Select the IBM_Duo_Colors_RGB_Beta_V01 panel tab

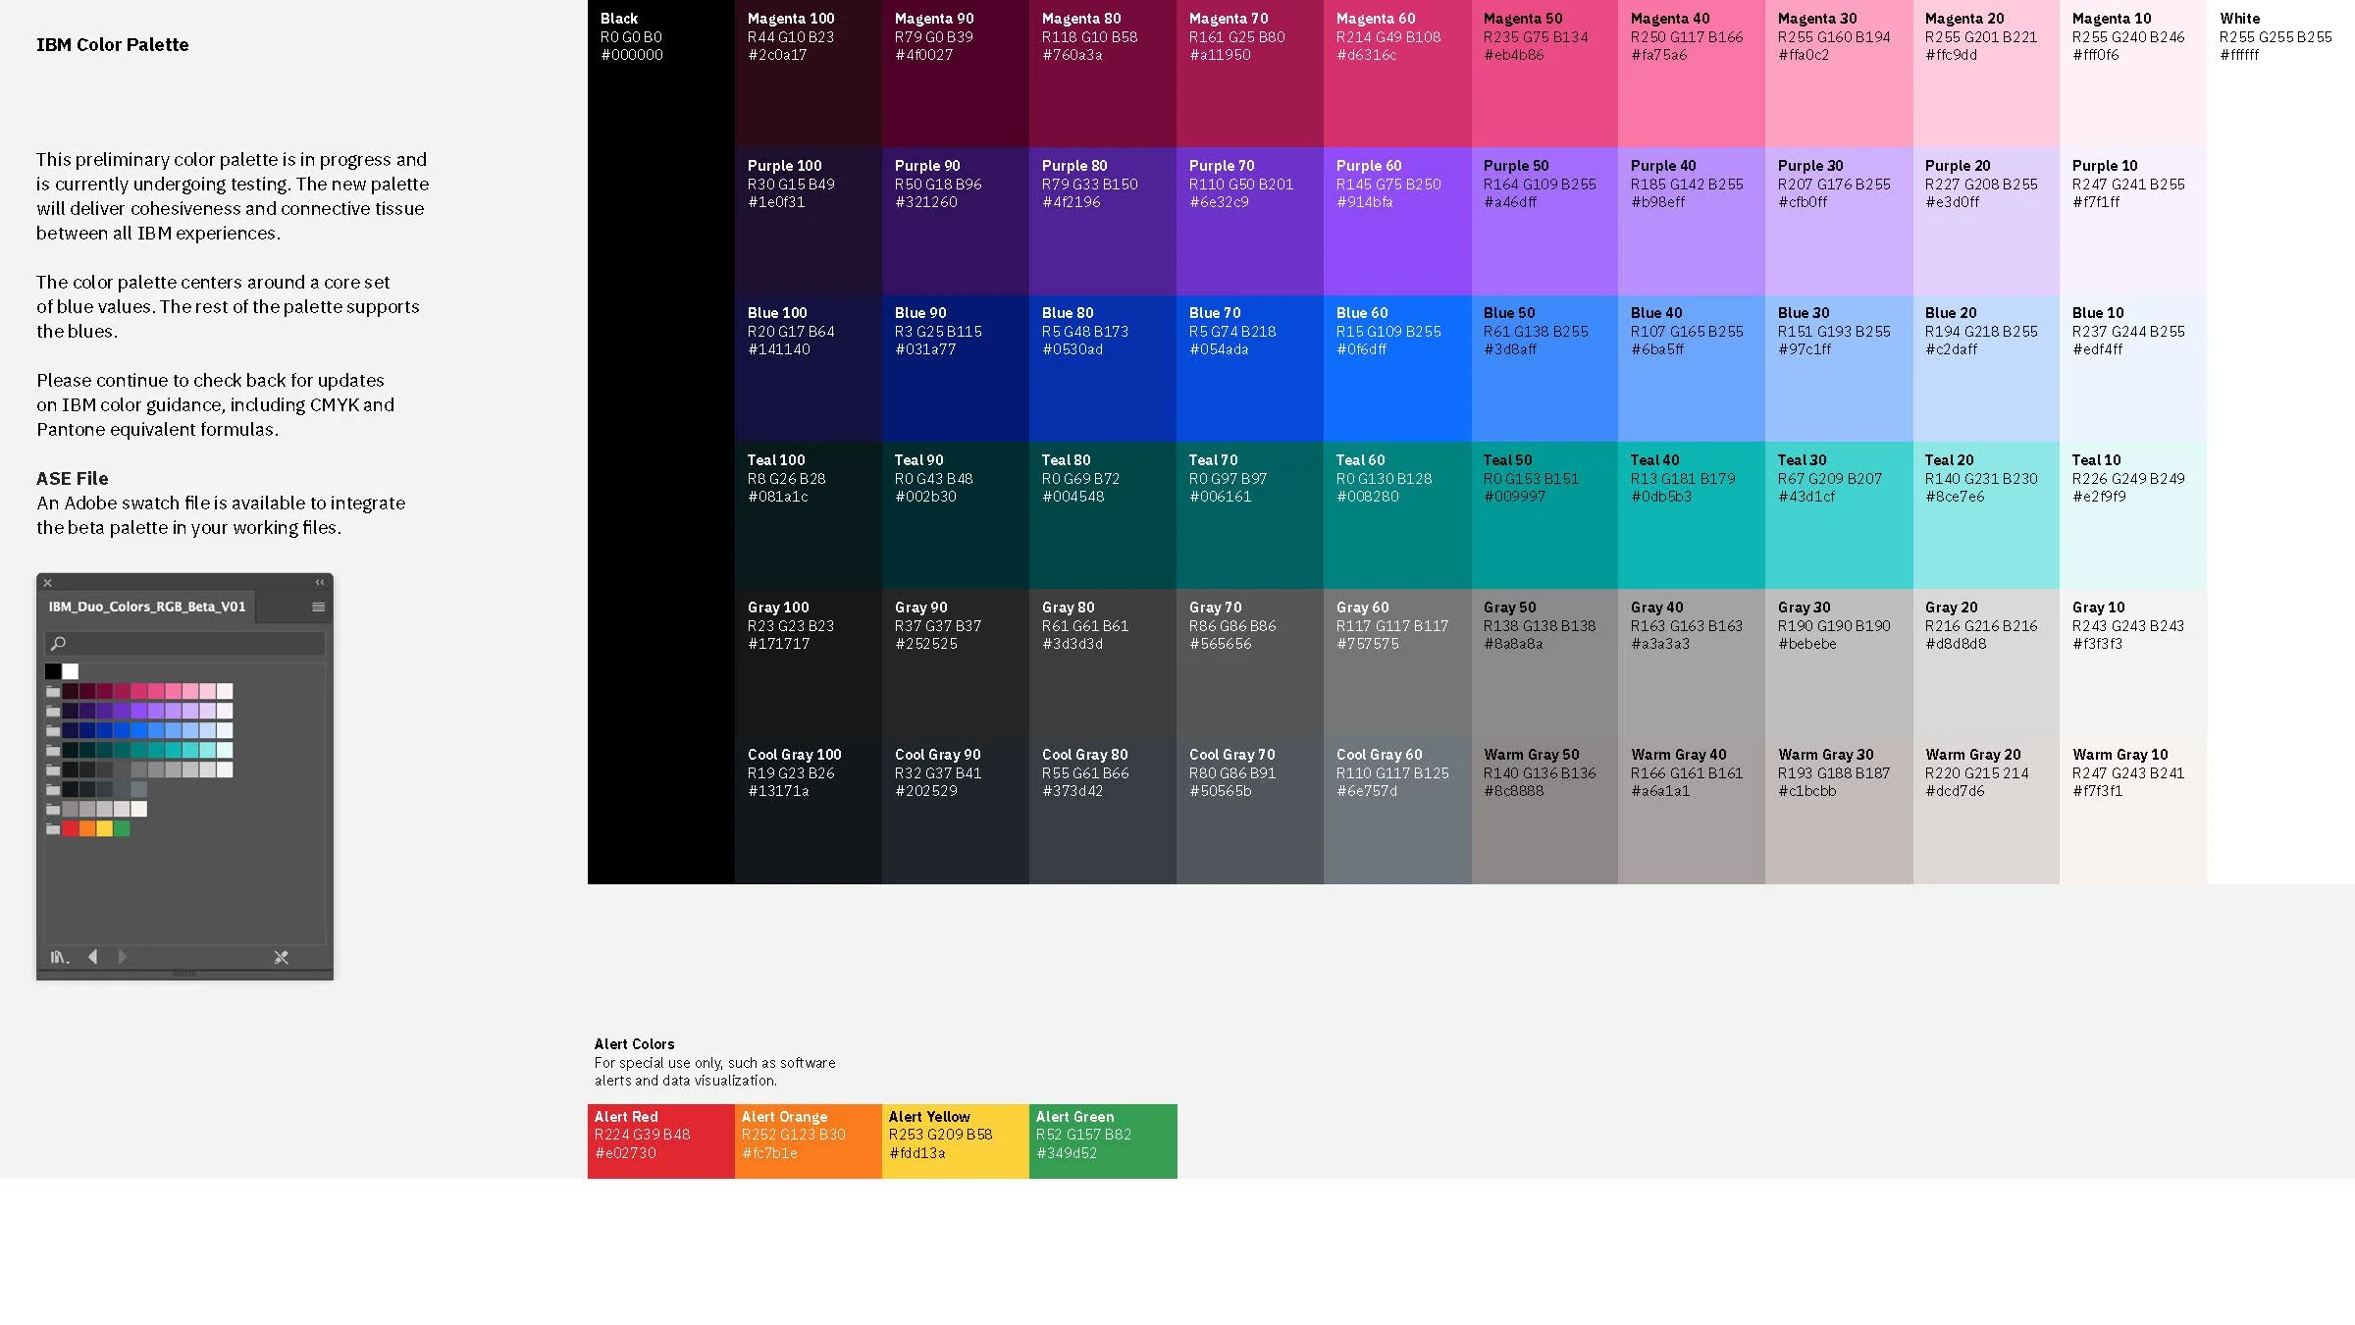pos(147,607)
